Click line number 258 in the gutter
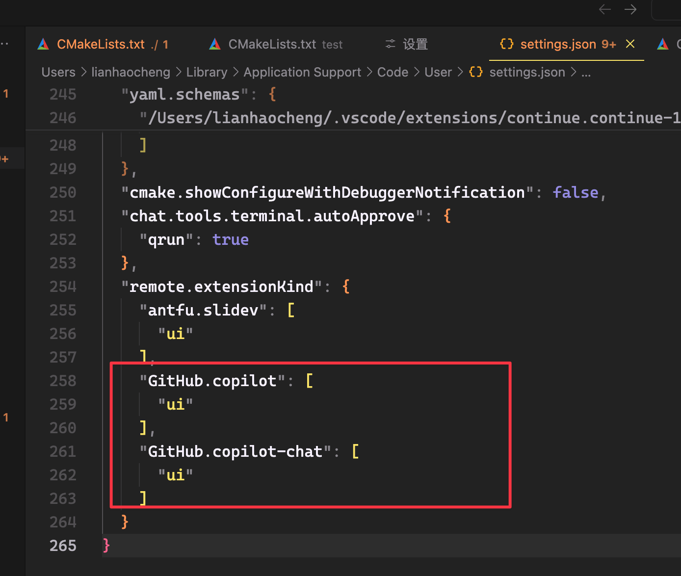Viewport: 681px width, 576px height. point(63,381)
